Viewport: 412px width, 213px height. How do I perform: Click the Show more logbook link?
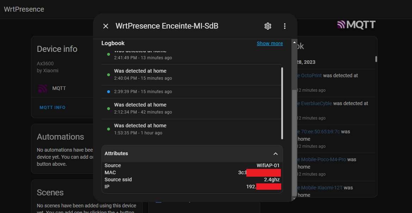(x=270, y=43)
